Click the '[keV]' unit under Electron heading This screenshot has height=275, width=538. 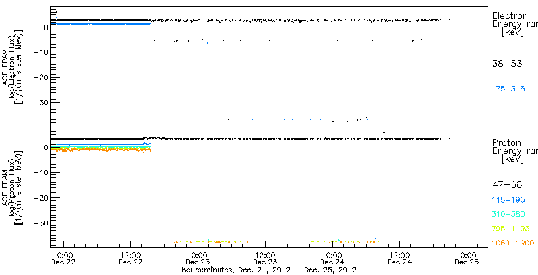[x=512, y=32]
